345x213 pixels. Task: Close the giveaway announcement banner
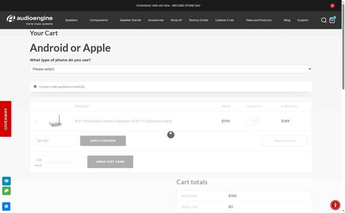332,5
